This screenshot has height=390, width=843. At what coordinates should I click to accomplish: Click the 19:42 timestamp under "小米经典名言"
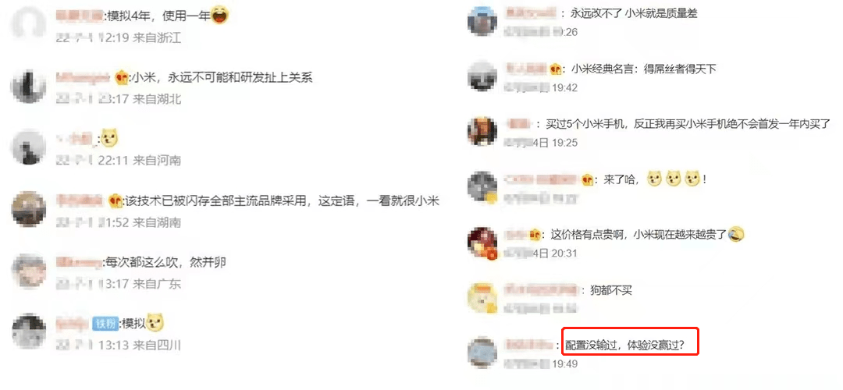tap(564, 87)
